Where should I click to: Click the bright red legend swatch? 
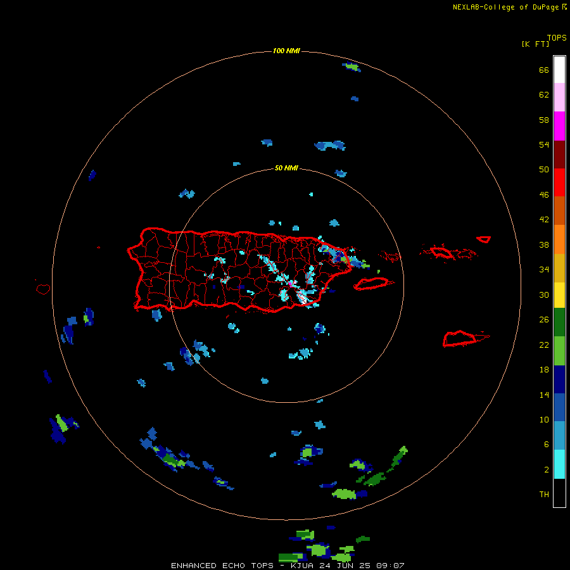[559, 182]
